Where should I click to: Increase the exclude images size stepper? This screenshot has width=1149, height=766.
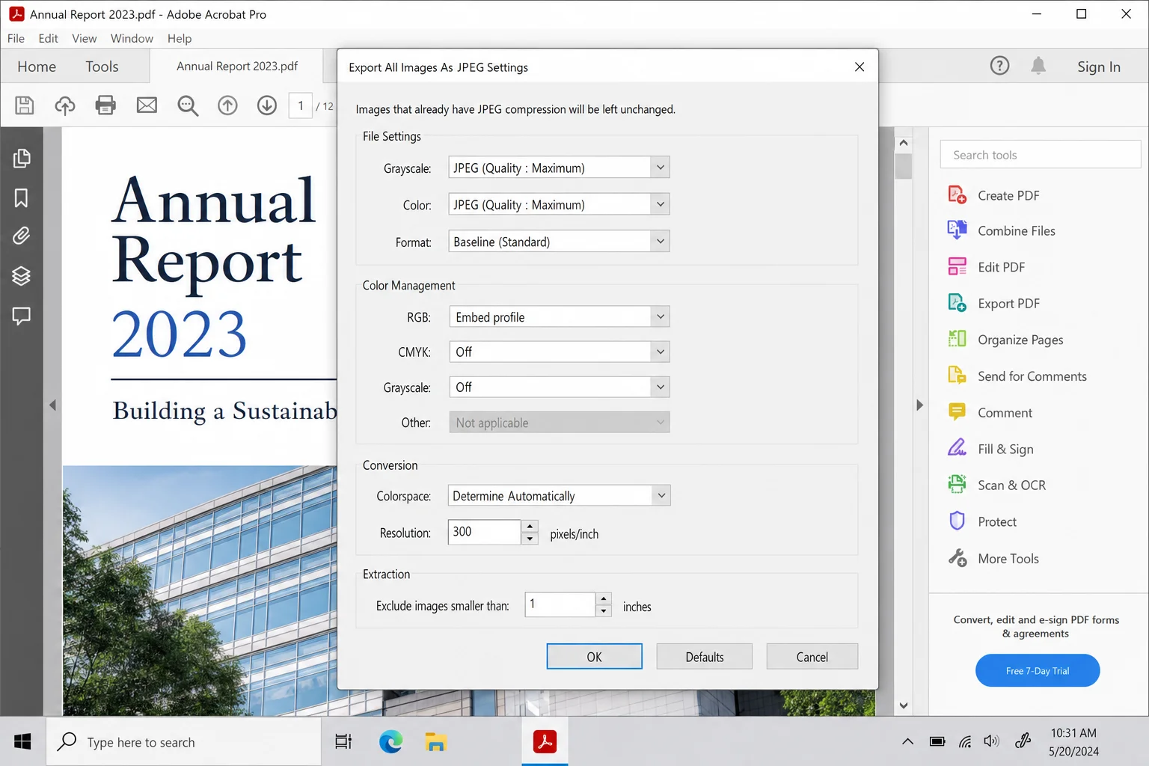(604, 598)
